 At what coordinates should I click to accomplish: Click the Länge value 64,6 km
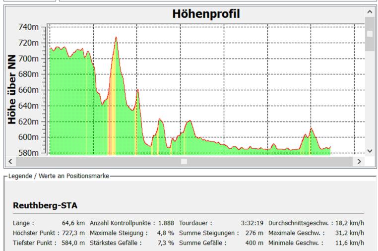pyautogui.click(x=73, y=223)
